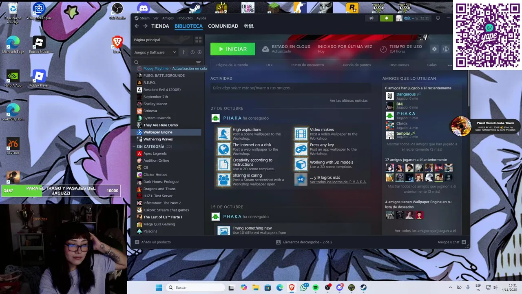This screenshot has height=294, width=522.
Task: Open Wallpaper Engine settings gear
Action: pyautogui.click(x=434, y=49)
